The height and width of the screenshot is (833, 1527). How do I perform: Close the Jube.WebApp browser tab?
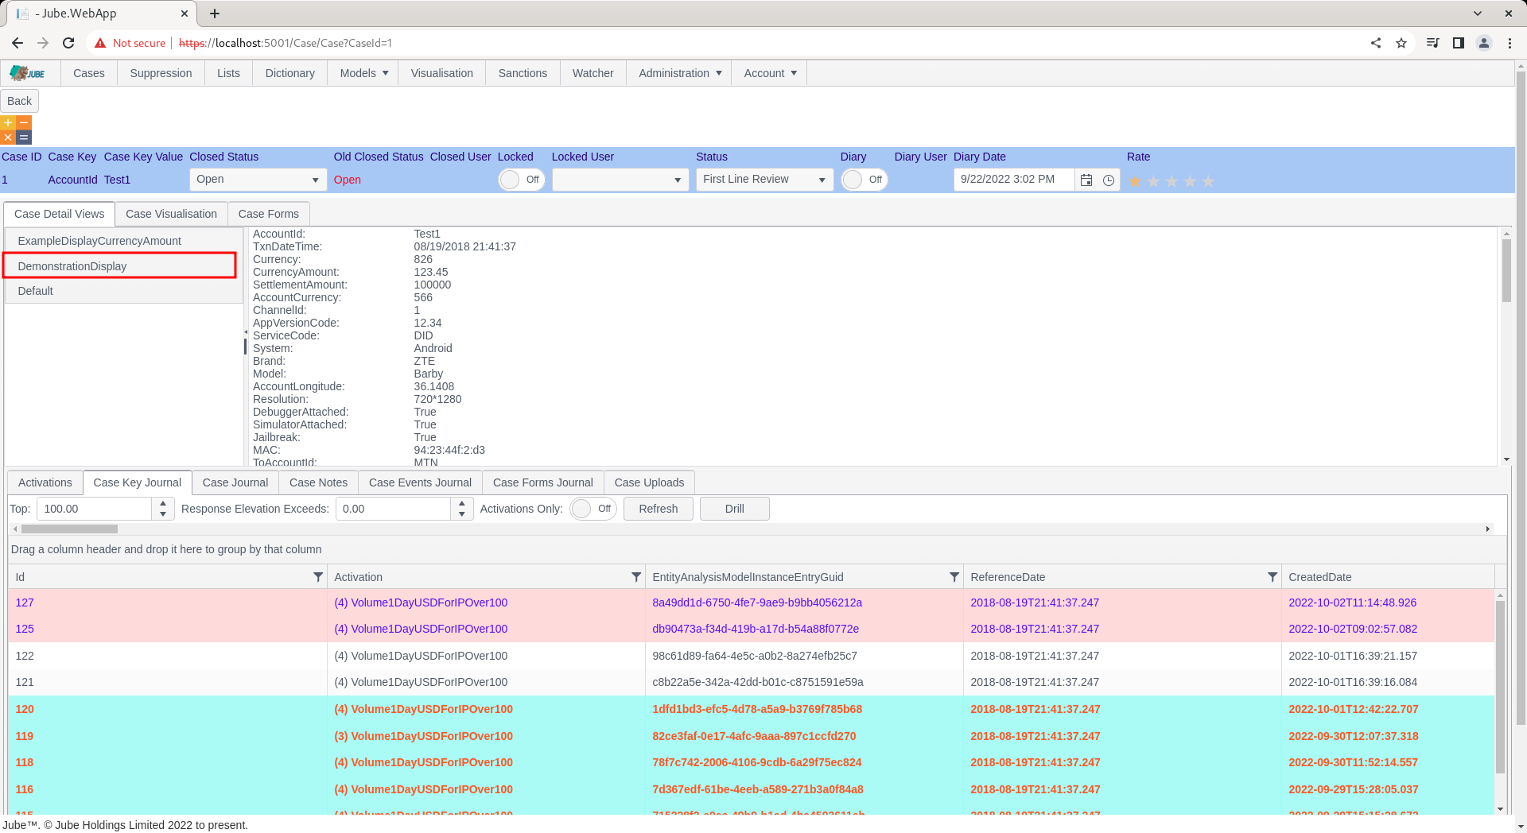click(x=184, y=14)
